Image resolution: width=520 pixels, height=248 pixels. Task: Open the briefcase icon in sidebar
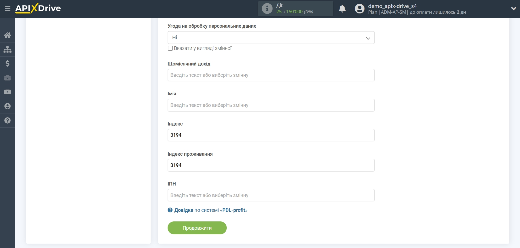(7, 78)
